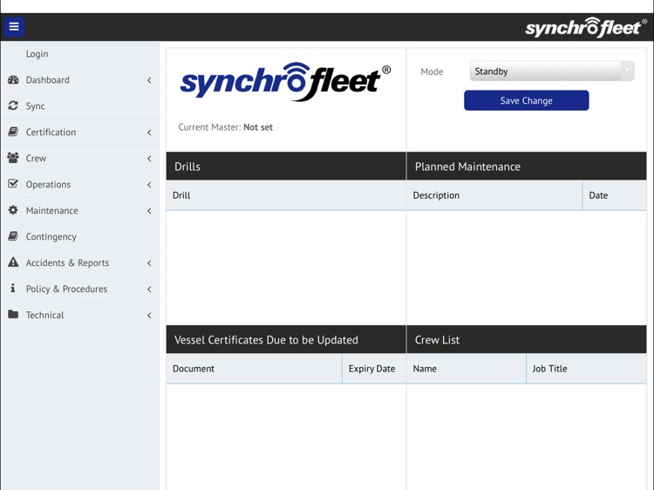654x490 pixels.
Task: Choose Policy & Procedures in sidebar
Action: pos(80,289)
